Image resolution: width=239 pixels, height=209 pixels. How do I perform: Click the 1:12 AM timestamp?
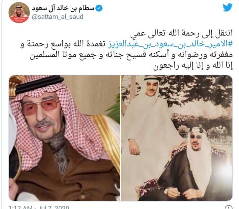pyautogui.click(x=20, y=207)
